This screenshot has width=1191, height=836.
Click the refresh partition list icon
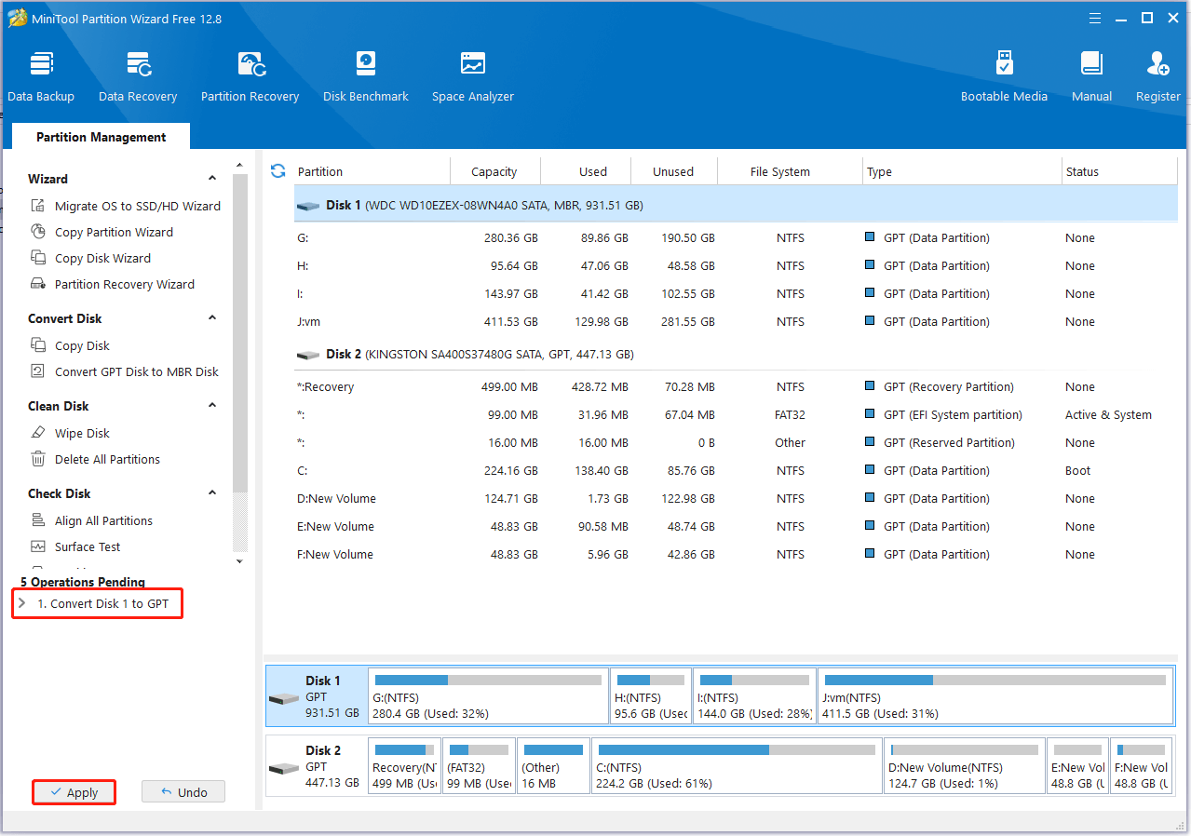point(277,171)
